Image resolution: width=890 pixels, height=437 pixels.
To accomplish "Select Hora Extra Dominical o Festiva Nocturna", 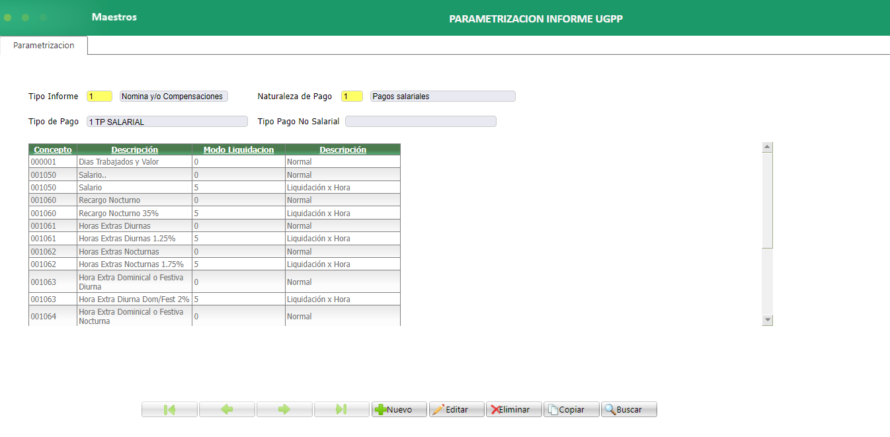I will click(214, 316).
